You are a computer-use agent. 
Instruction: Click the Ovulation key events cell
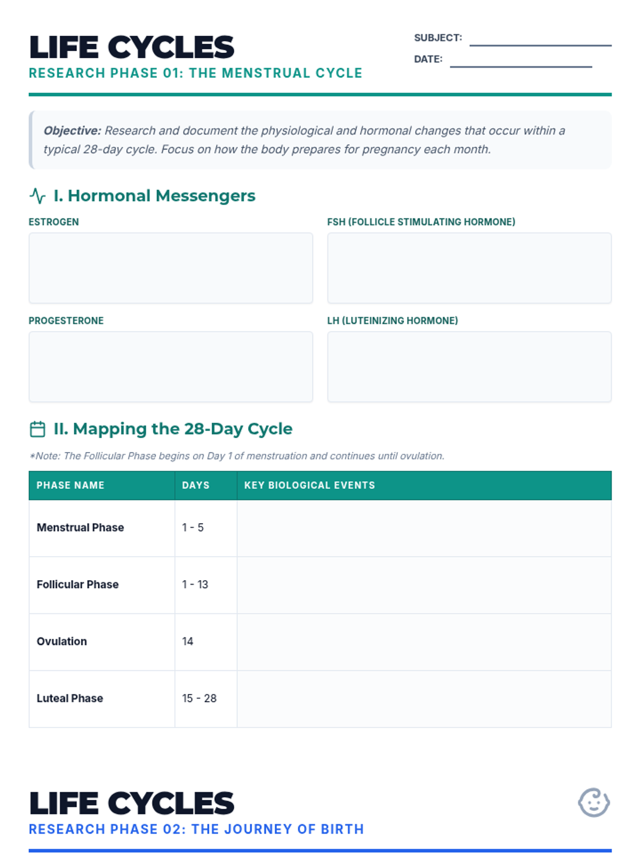424,642
